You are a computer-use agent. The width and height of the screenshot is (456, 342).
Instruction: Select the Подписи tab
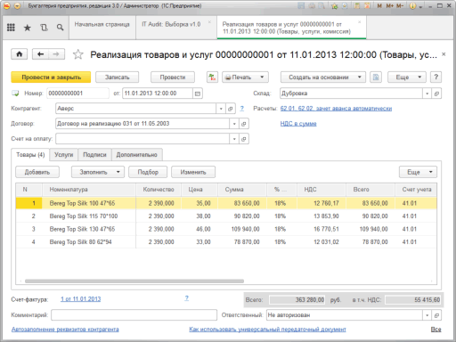click(94, 155)
